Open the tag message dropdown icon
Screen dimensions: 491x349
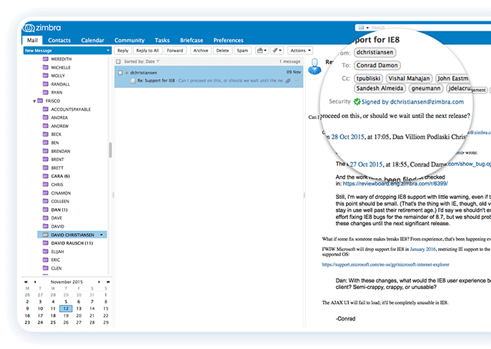click(x=277, y=51)
